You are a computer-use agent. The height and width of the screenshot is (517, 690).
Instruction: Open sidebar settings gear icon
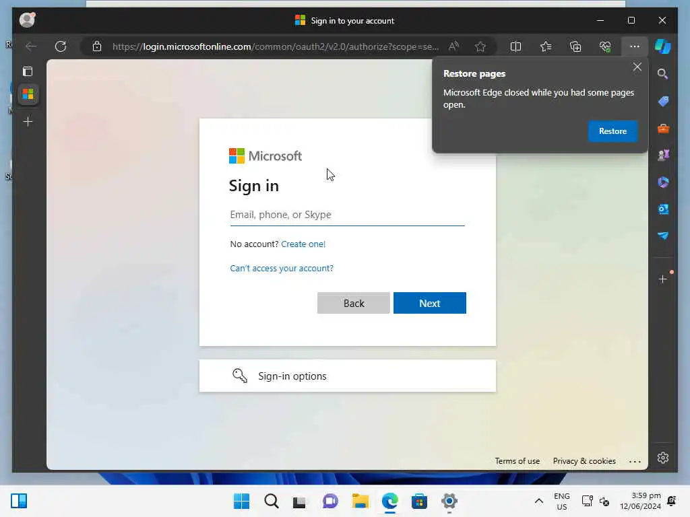[663, 458]
